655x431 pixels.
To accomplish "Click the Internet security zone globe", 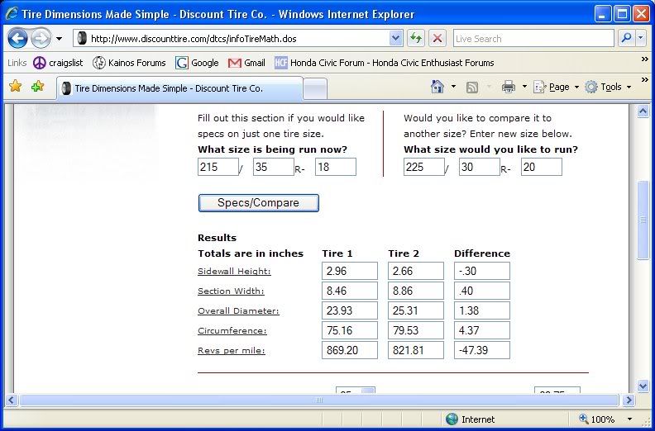I will click(452, 419).
